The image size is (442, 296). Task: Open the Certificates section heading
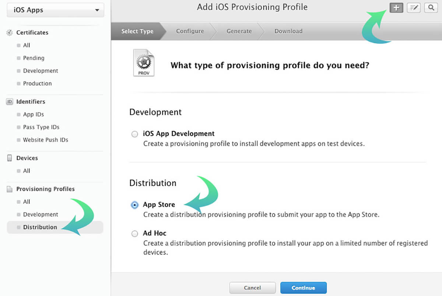click(x=32, y=32)
